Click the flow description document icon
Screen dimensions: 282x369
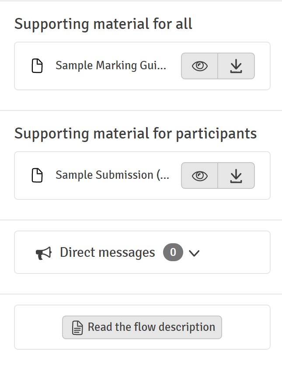click(77, 327)
